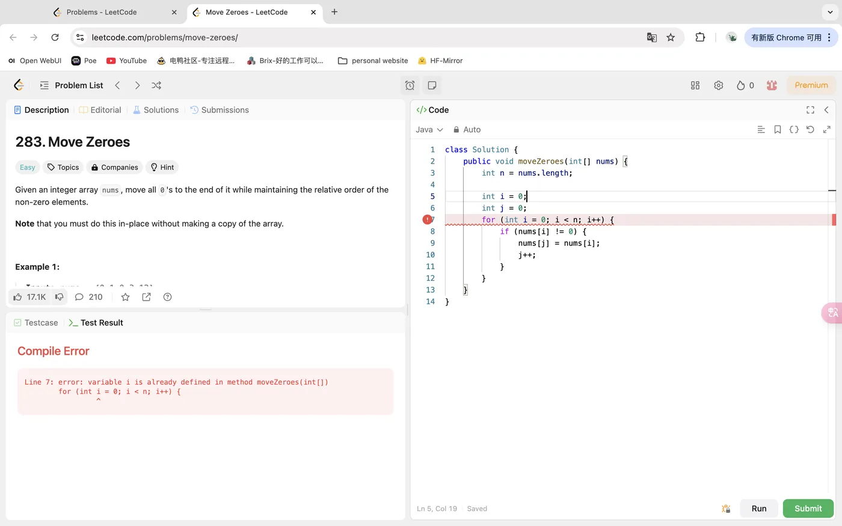Click the error marker on line 7
This screenshot has width=842, height=526.
(x=427, y=220)
